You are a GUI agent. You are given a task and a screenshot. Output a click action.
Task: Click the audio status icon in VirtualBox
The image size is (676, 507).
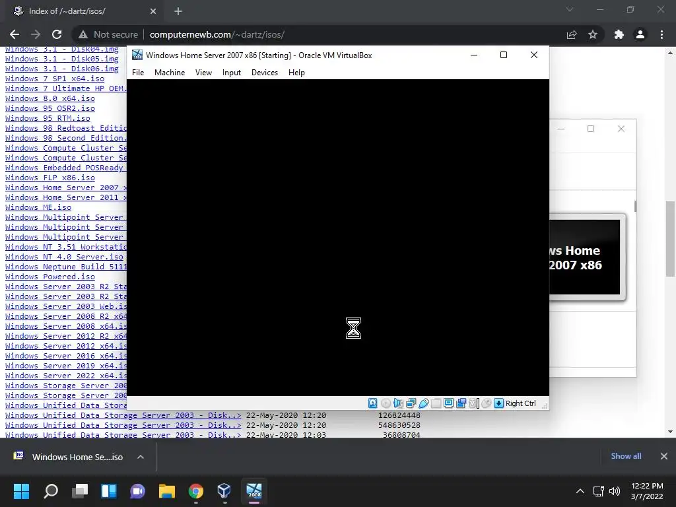pos(398,403)
